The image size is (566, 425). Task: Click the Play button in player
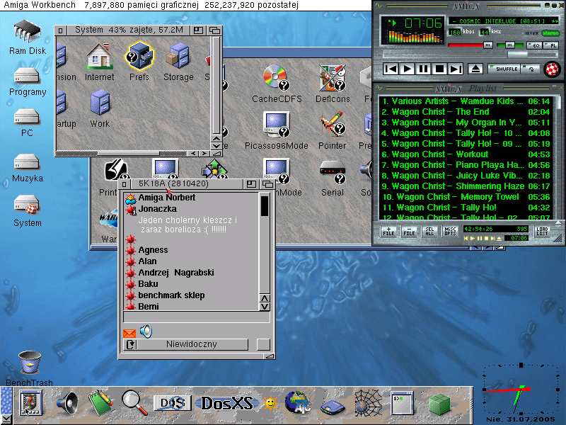click(x=408, y=69)
